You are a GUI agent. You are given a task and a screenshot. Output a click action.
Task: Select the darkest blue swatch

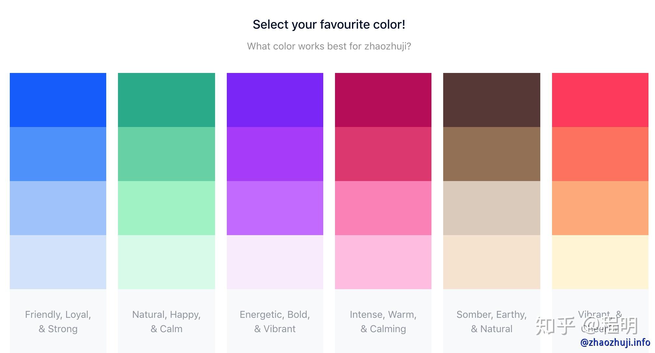click(x=58, y=100)
